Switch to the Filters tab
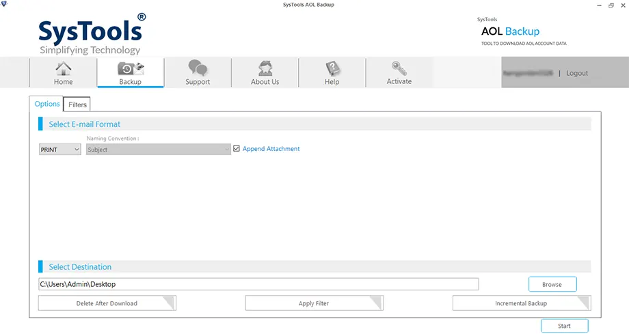This screenshot has width=629, height=334. pos(77,105)
